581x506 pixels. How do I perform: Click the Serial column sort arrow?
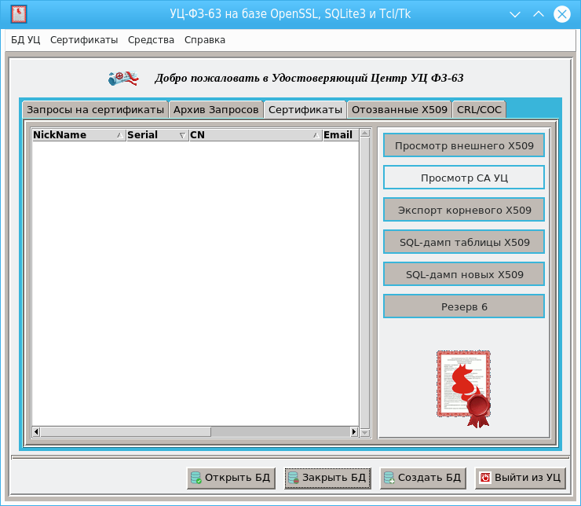[x=182, y=135]
